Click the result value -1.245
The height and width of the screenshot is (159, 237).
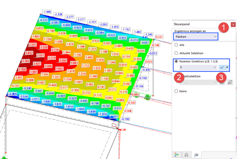click(148, 35)
